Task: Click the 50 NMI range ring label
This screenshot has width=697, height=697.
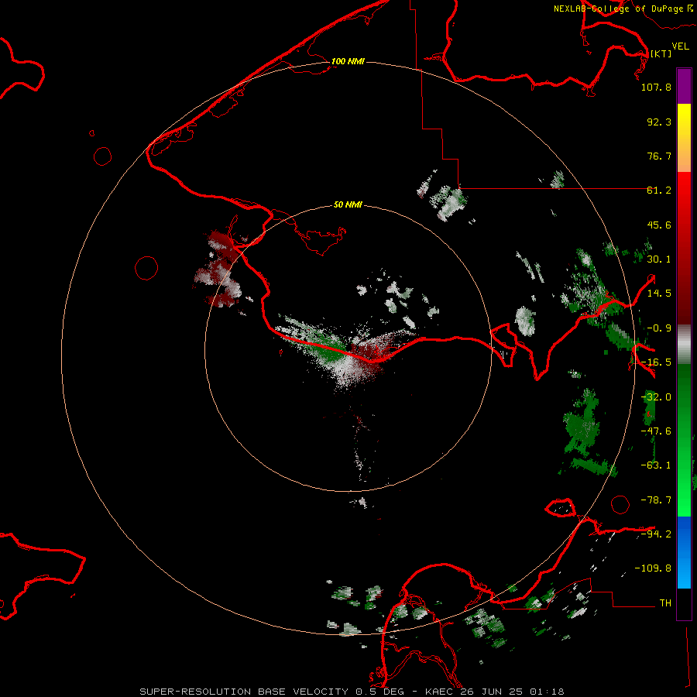Action: tap(348, 205)
